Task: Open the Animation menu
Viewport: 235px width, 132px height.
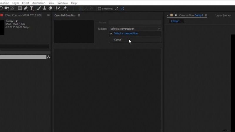Action: point(39,3)
